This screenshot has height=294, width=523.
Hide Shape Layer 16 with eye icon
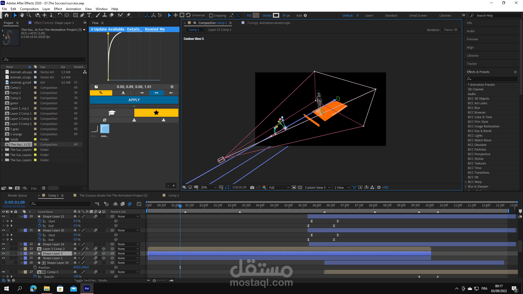coord(4,244)
